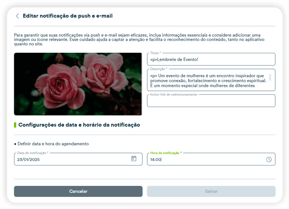Viewport: 289px width, 209px height.
Task: Click the Data de notificação label
Action: click(x=33, y=153)
